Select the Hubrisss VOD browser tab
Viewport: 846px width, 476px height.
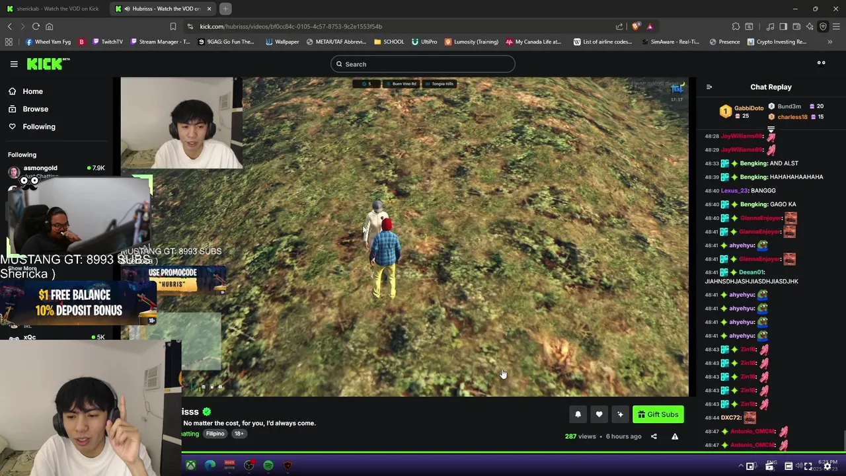[162, 9]
